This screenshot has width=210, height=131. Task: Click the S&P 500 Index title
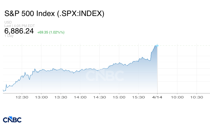(54, 14)
